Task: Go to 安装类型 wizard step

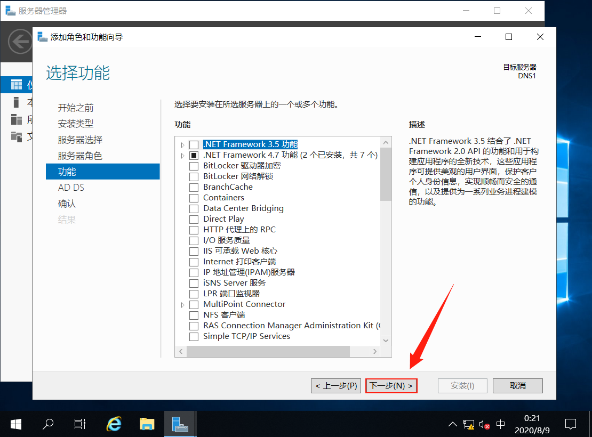Action: click(76, 124)
